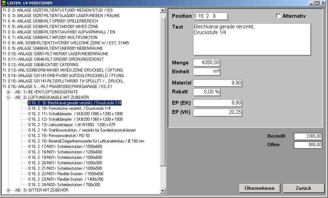Click scrollbar up arrow in list
Viewport: 328px width, 198px height.
click(162, 10)
